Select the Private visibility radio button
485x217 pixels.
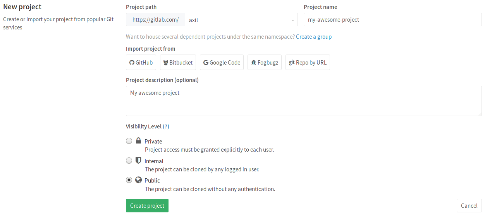click(x=129, y=141)
